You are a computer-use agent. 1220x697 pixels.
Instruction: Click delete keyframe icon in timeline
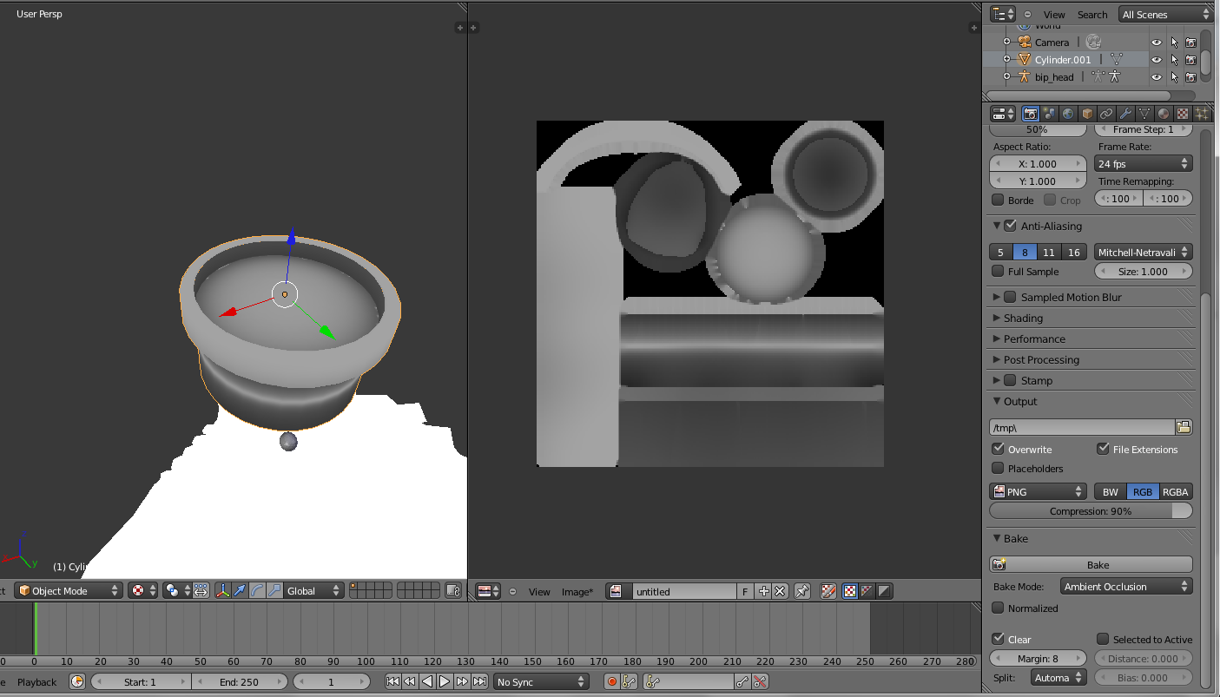(761, 681)
